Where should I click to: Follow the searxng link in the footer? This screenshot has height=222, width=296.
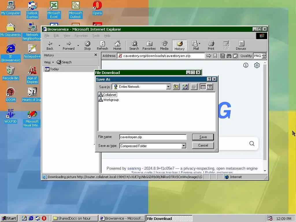[134, 169]
